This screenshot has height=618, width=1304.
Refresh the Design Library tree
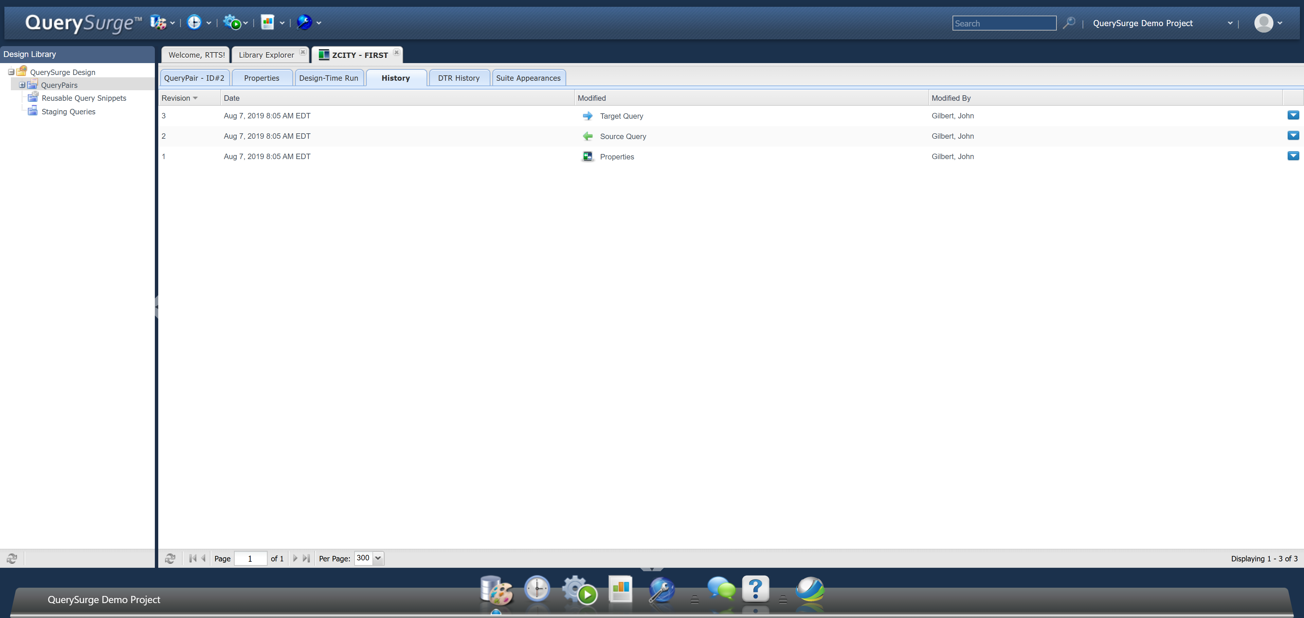pyautogui.click(x=12, y=558)
